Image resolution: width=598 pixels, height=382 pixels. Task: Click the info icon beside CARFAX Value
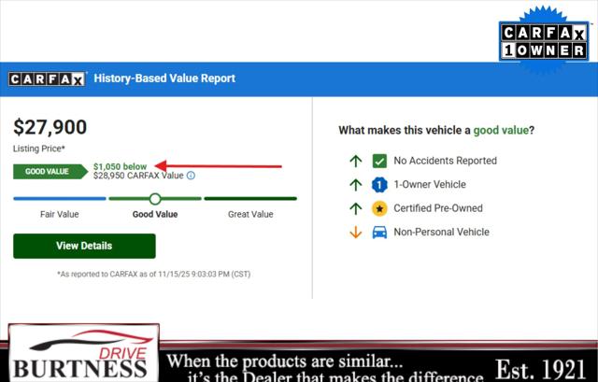(x=191, y=176)
